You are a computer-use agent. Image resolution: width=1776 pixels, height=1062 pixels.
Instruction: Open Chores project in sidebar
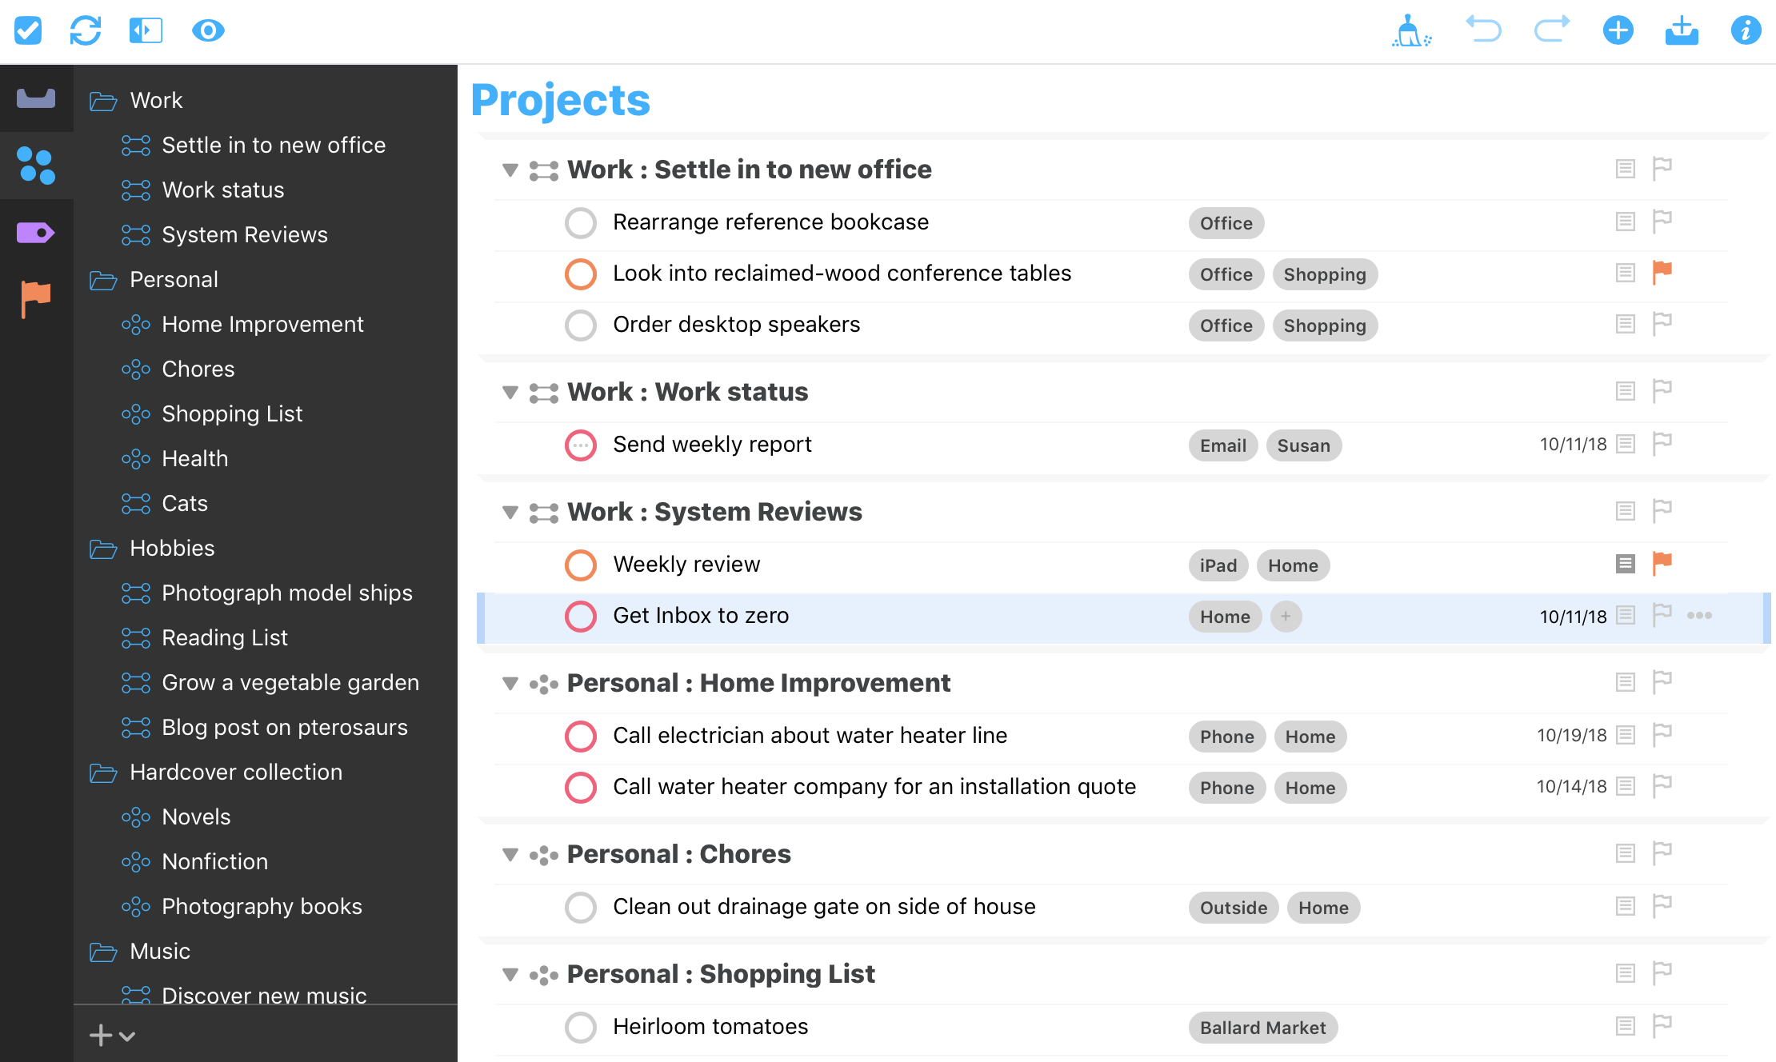tap(198, 368)
